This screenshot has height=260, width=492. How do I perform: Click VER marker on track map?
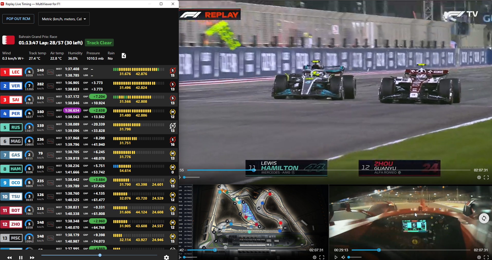(x=262, y=203)
